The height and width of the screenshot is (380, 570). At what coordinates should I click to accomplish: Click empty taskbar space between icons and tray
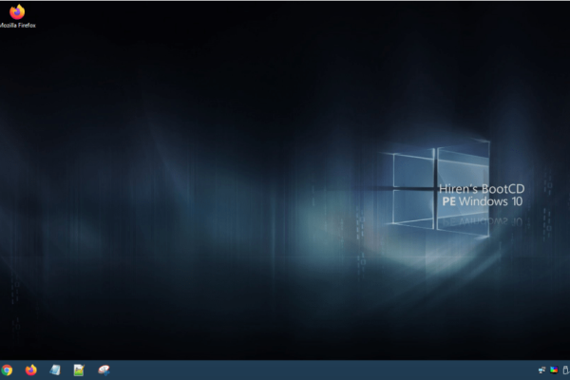[x=313, y=370]
